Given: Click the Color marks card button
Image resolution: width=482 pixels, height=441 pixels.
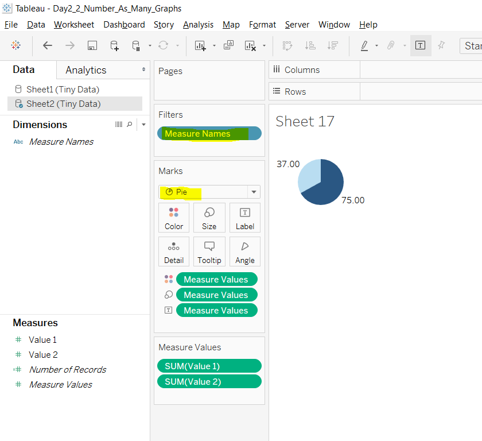Looking at the screenshot, I should point(174,218).
